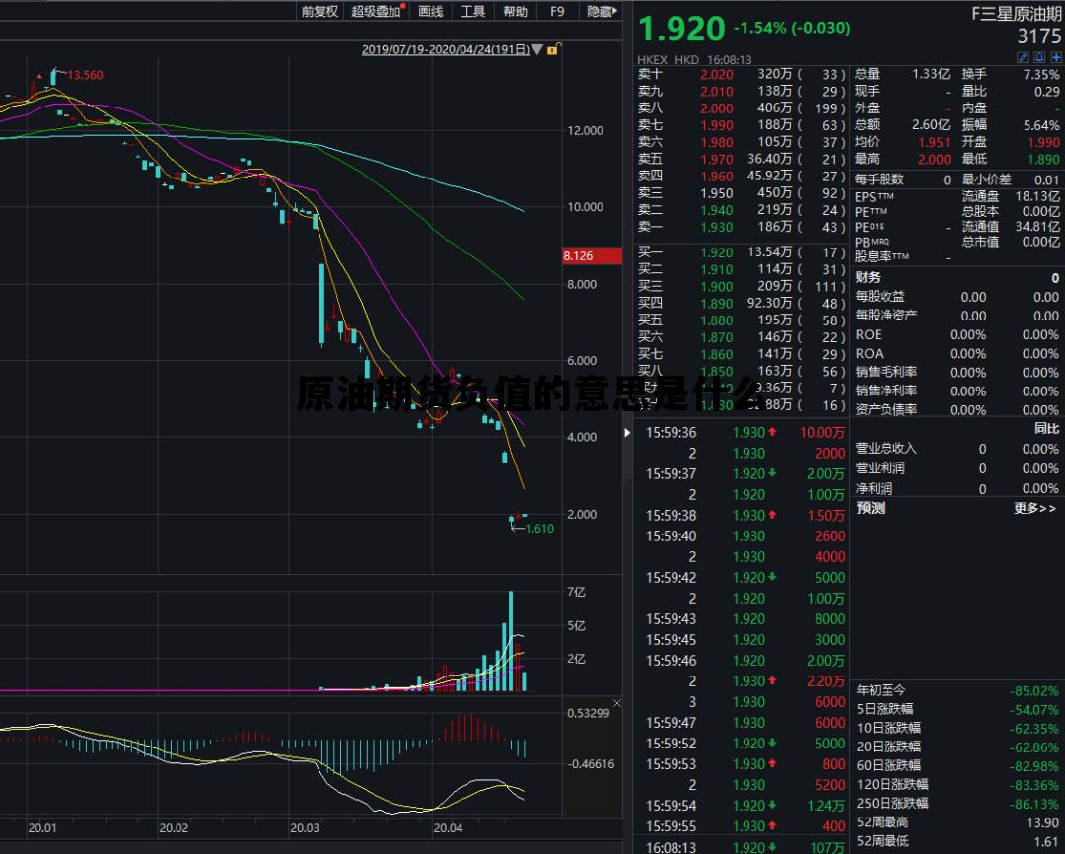Click the 2019/07/19-2020/04/24 date range link
Viewport: 1065px width, 854px height.
pos(446,48)
